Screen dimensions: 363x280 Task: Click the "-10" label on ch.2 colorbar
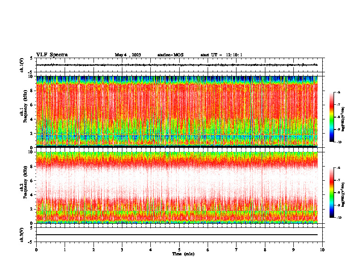tap(339, 217)
